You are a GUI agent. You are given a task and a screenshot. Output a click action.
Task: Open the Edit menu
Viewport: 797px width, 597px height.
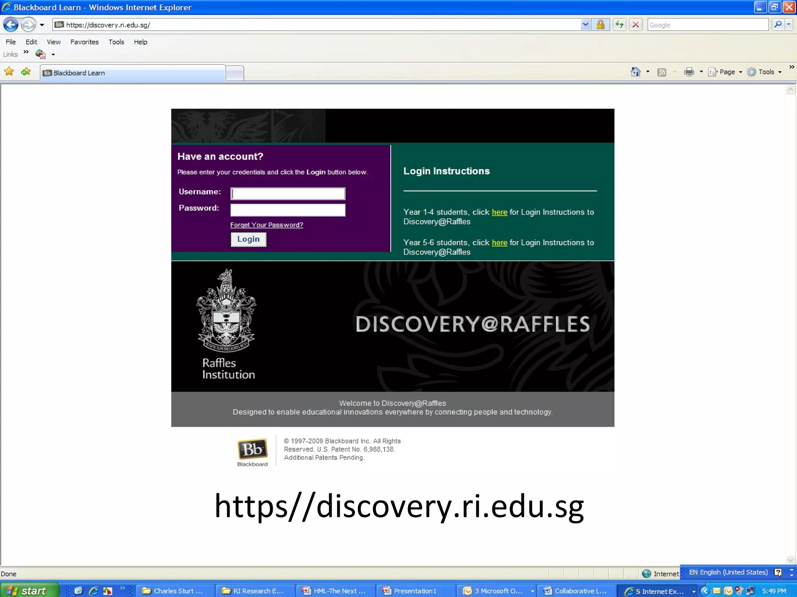click(31, 42)
